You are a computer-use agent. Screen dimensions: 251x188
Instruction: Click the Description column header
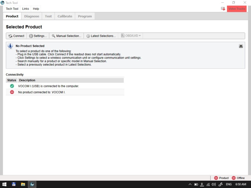coord(71,80)
